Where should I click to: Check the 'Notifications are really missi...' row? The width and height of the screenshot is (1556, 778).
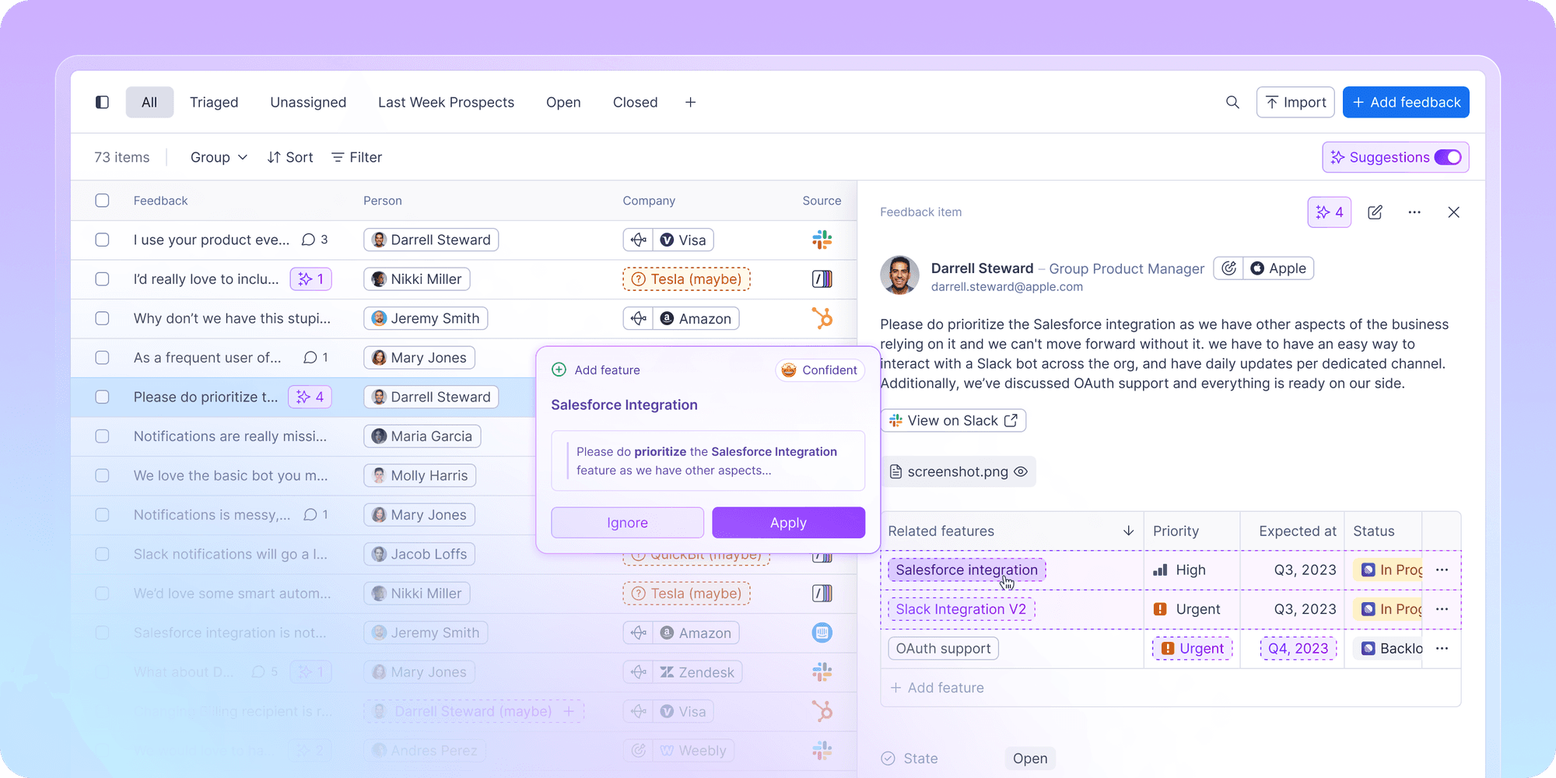102,436
